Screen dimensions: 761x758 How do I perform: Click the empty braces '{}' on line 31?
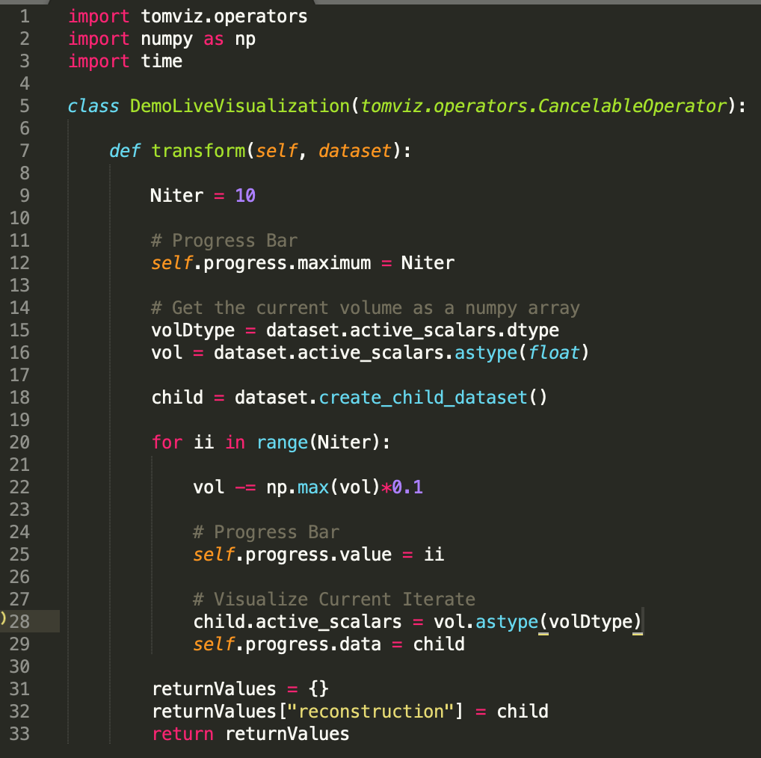(319, 689)
